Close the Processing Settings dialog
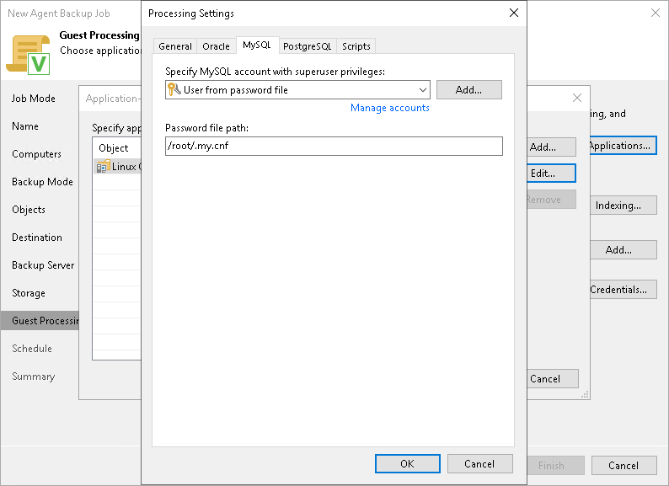This screenshot has width=669, height=486. [x=514, y=13]
